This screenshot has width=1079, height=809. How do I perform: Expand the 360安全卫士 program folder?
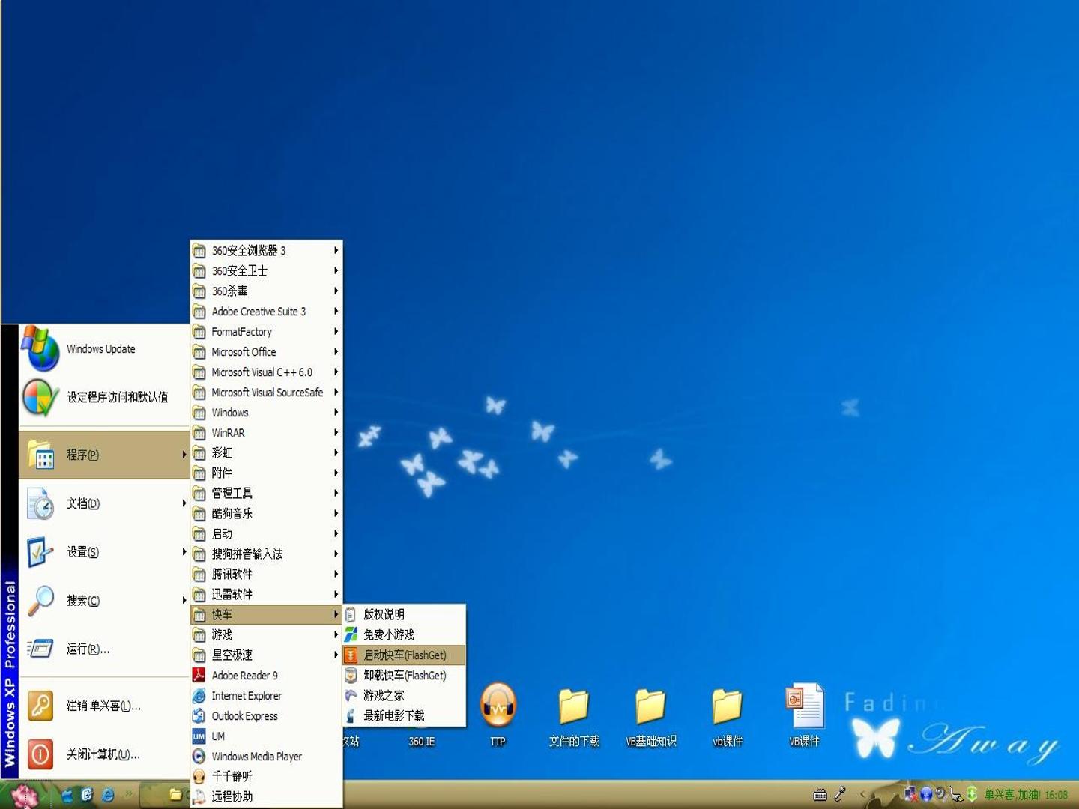[266, 270]
